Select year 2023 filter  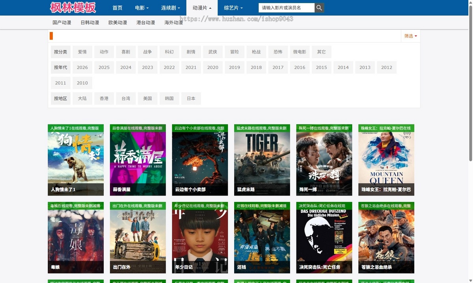tap(147, 67)
